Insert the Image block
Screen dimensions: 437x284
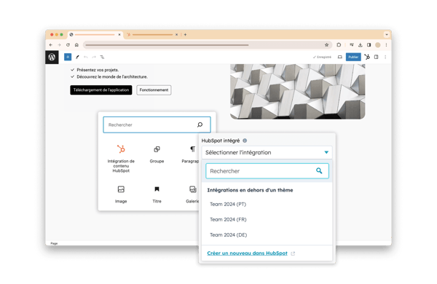click(x=121, y=194)
